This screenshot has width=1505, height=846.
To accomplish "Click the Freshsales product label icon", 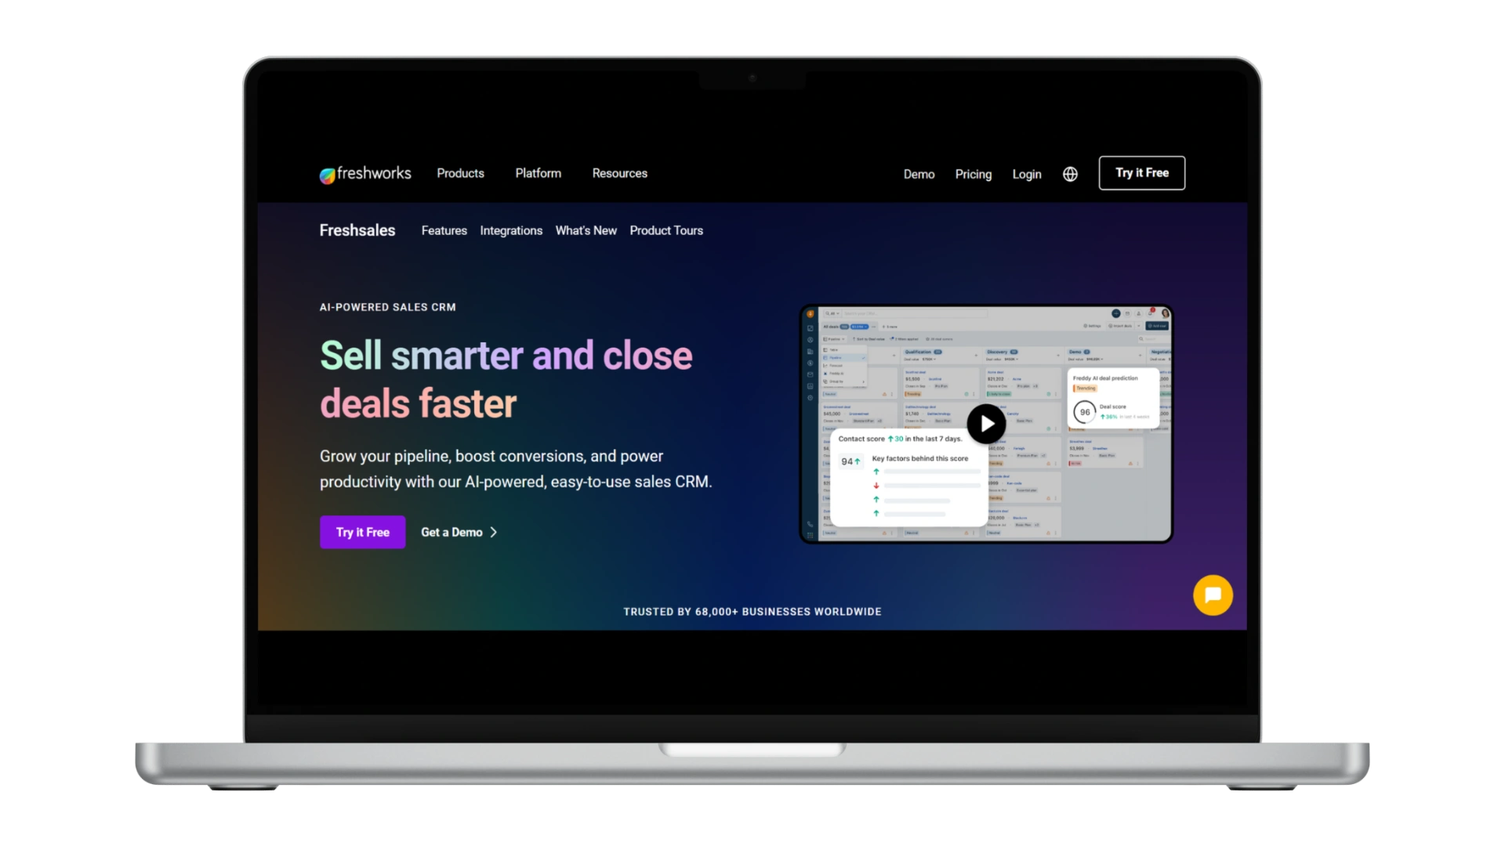I will click(x=357, y=230).
